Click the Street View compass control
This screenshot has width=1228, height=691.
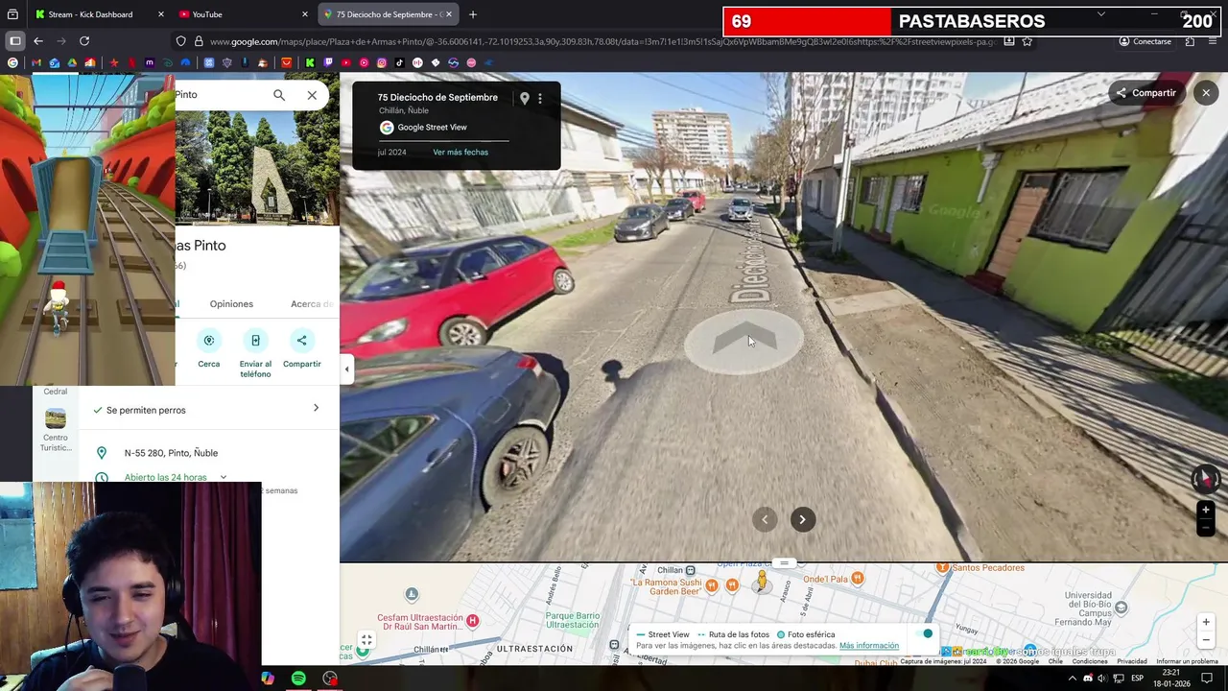coord(1206,478)
